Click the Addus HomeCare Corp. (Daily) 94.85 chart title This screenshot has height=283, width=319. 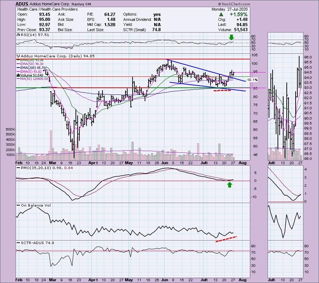(x=57, y=56)
